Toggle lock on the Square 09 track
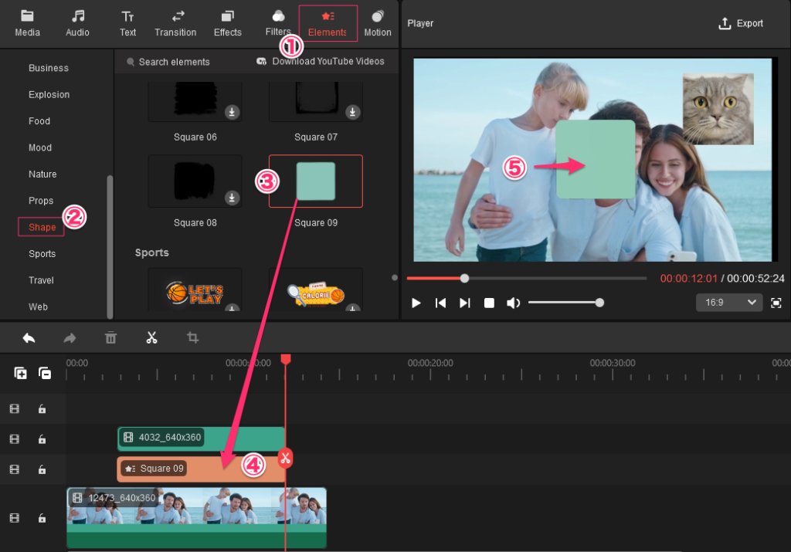 tap(42, 469)
